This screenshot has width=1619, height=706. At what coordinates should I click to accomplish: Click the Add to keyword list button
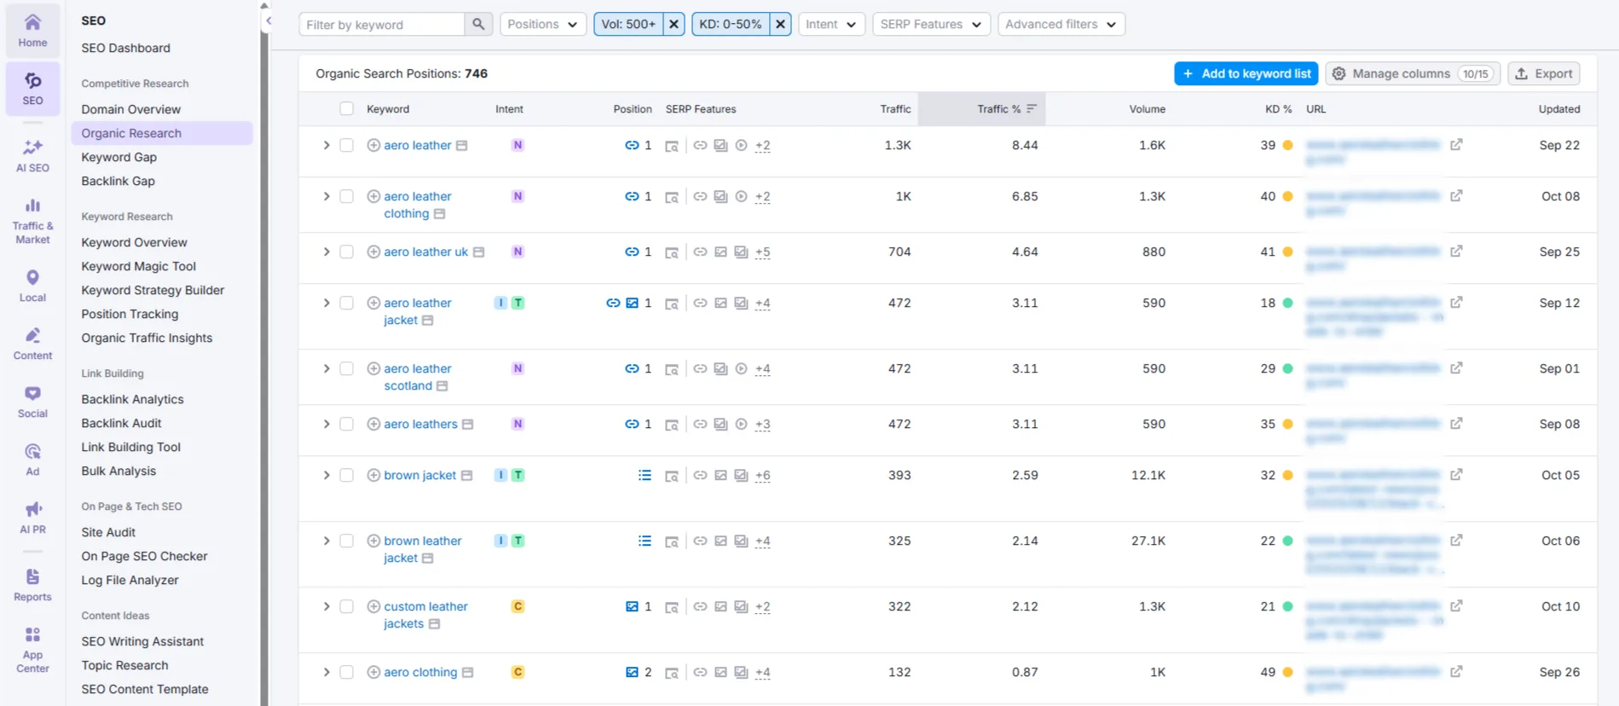1246,74
